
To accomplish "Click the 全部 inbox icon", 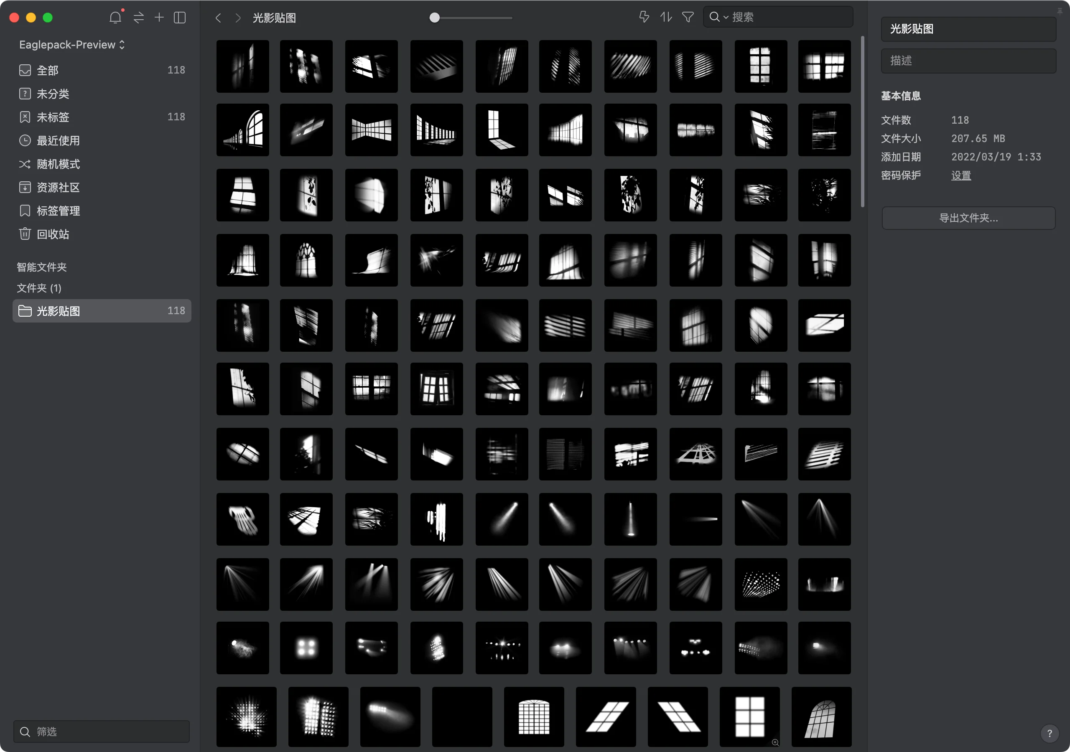I will click(x=25, y=70).
